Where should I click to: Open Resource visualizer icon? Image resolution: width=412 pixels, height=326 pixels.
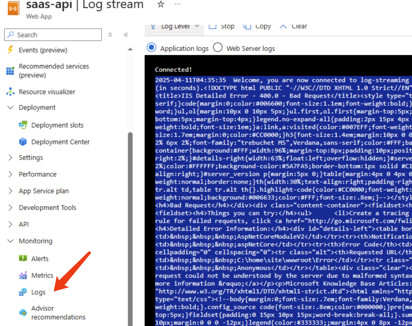(x=10, y=92)
